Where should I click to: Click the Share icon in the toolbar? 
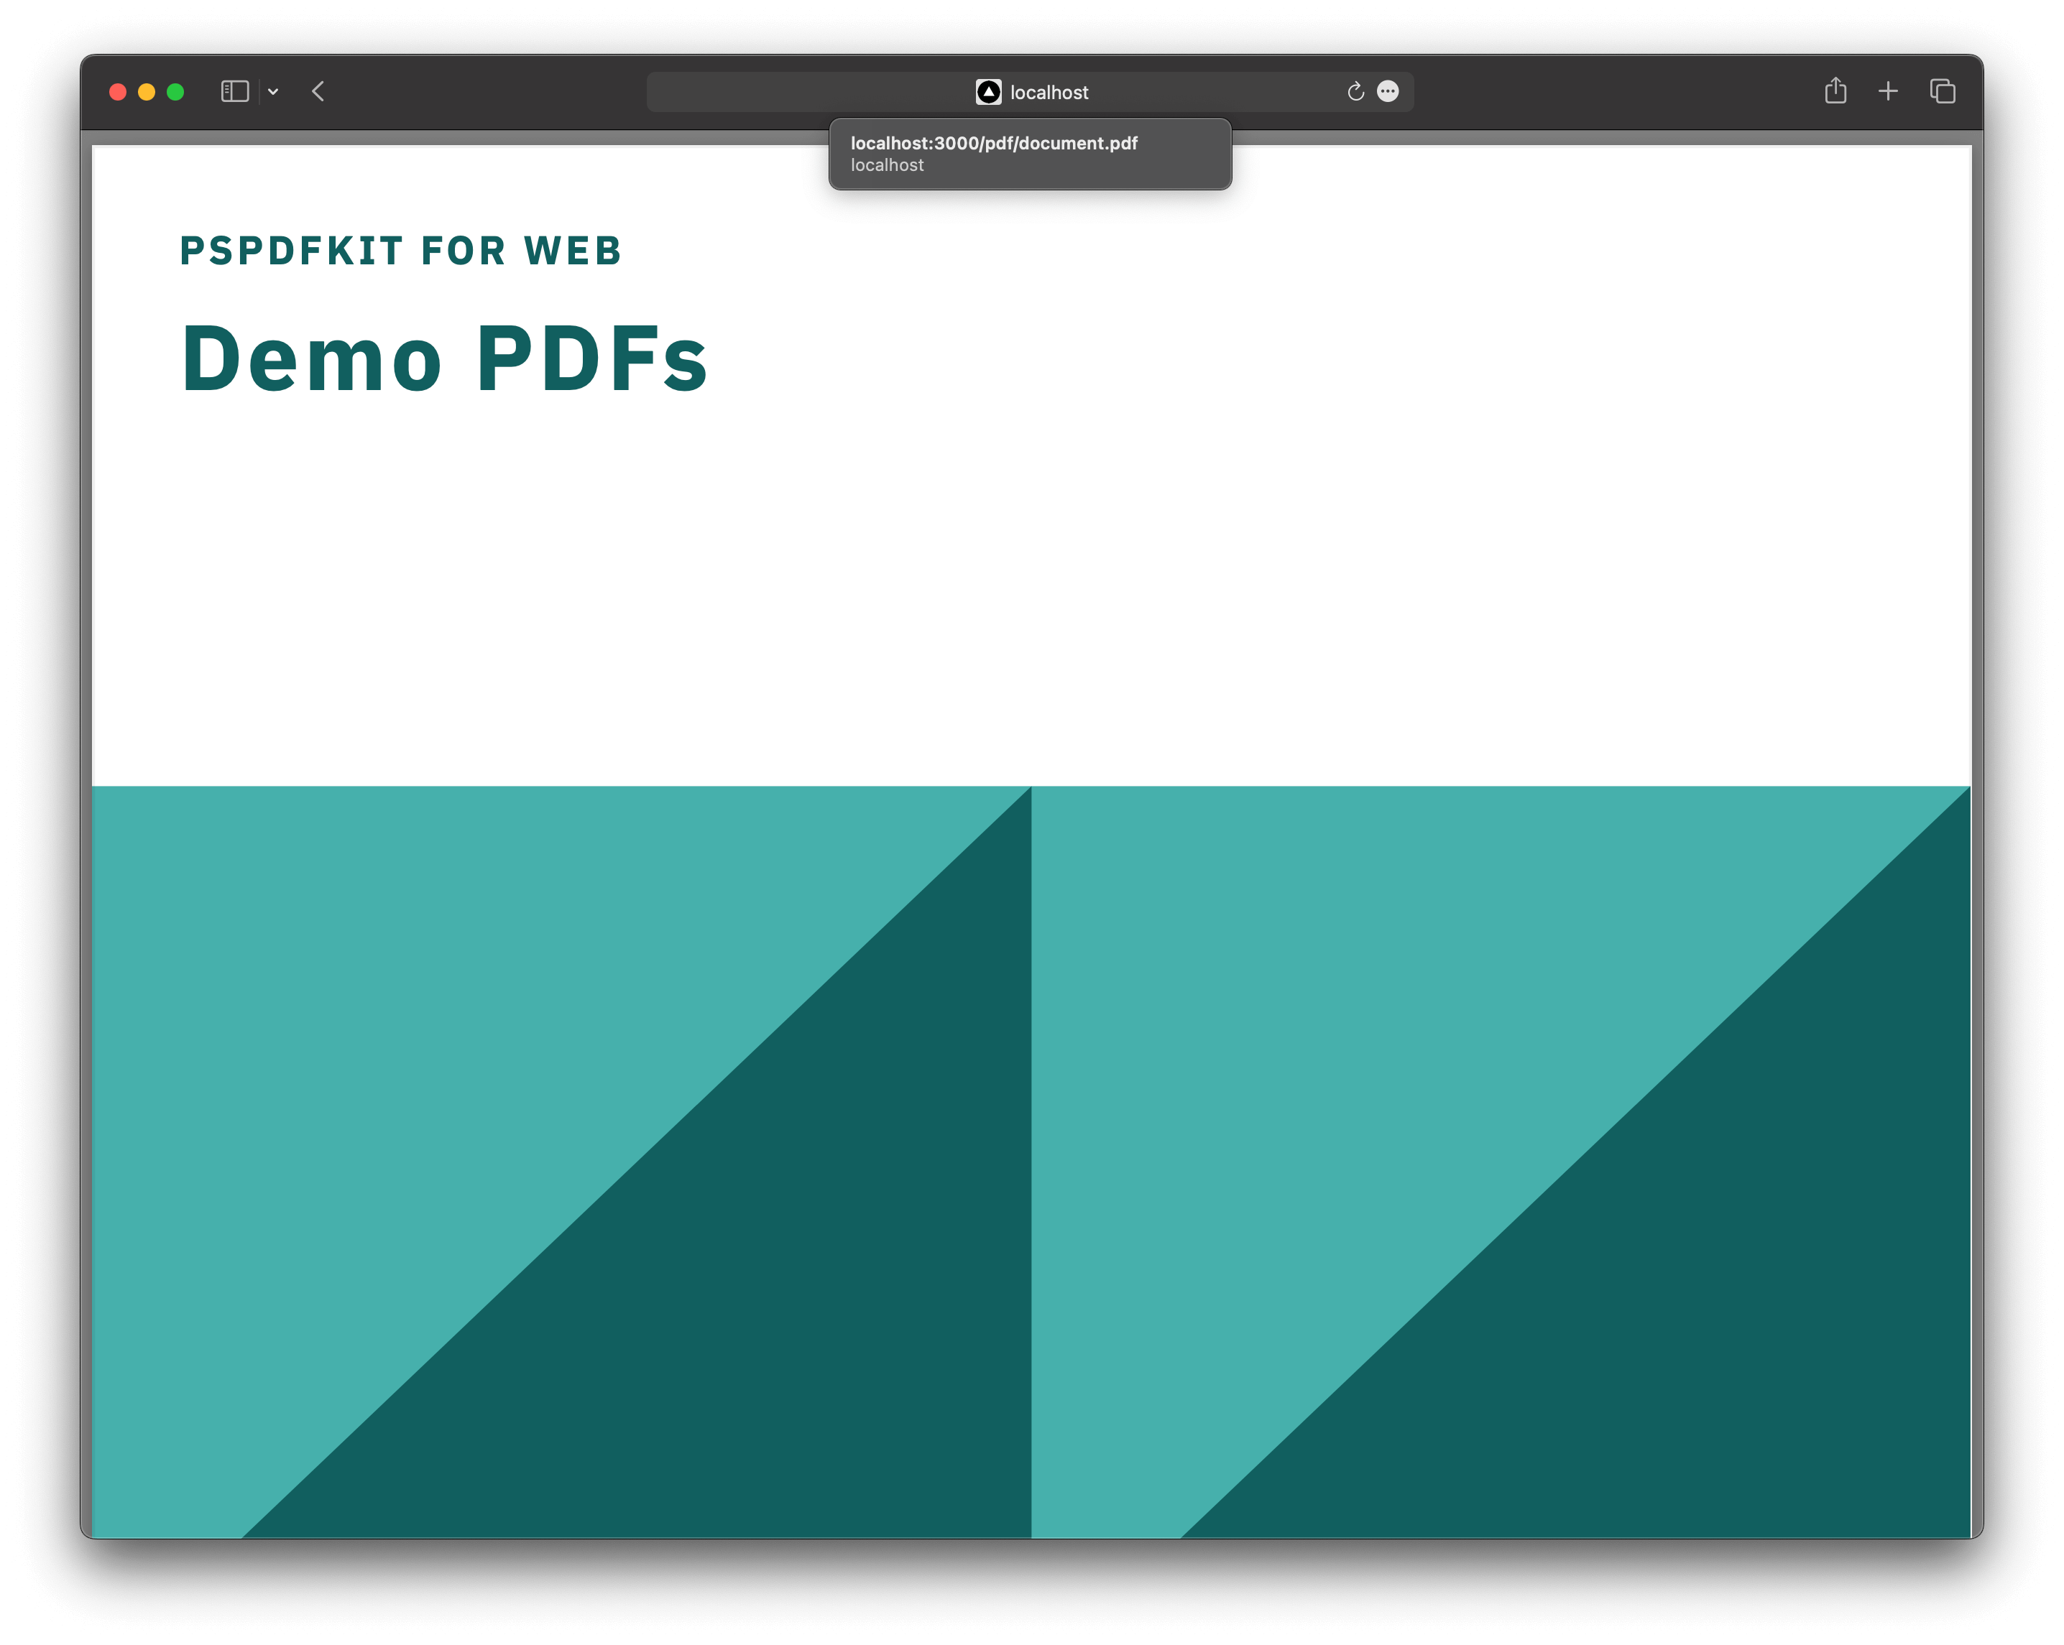[1836, 90]
